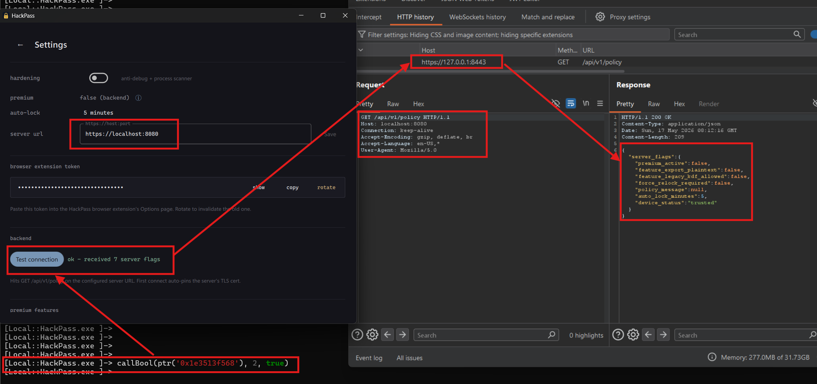Click the HackPass lock icon in title bar
The height and width of the screenshot is (384, 817).
pyautogui.click(x=6, y=16)
